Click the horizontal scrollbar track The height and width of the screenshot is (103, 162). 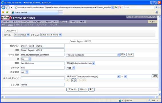pos(80,97)
